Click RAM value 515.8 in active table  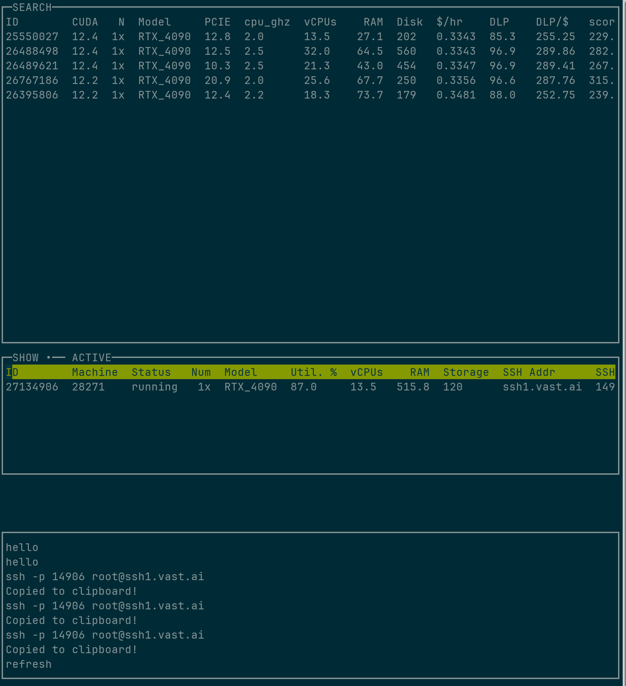click(413, 387)
